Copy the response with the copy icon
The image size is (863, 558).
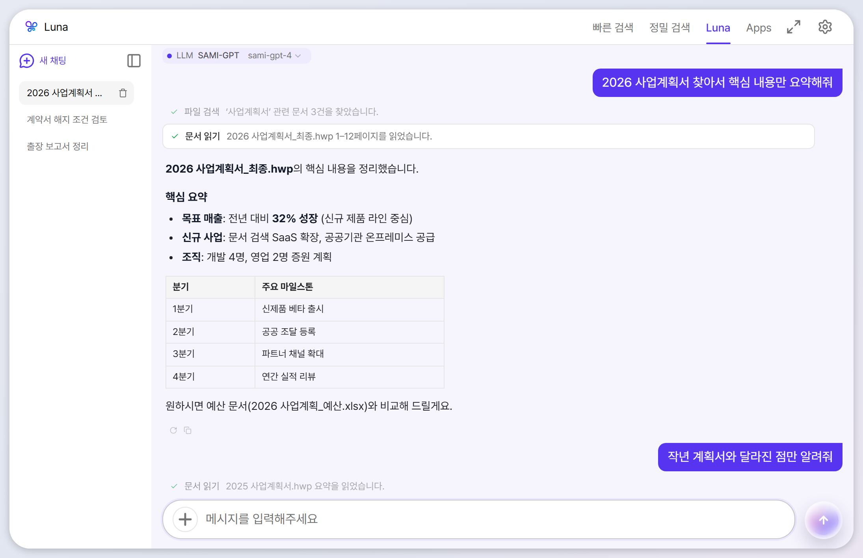188,430
